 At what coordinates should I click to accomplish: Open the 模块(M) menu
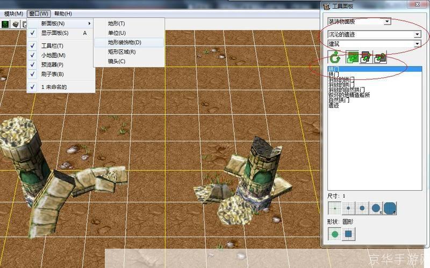click(14, 13)
